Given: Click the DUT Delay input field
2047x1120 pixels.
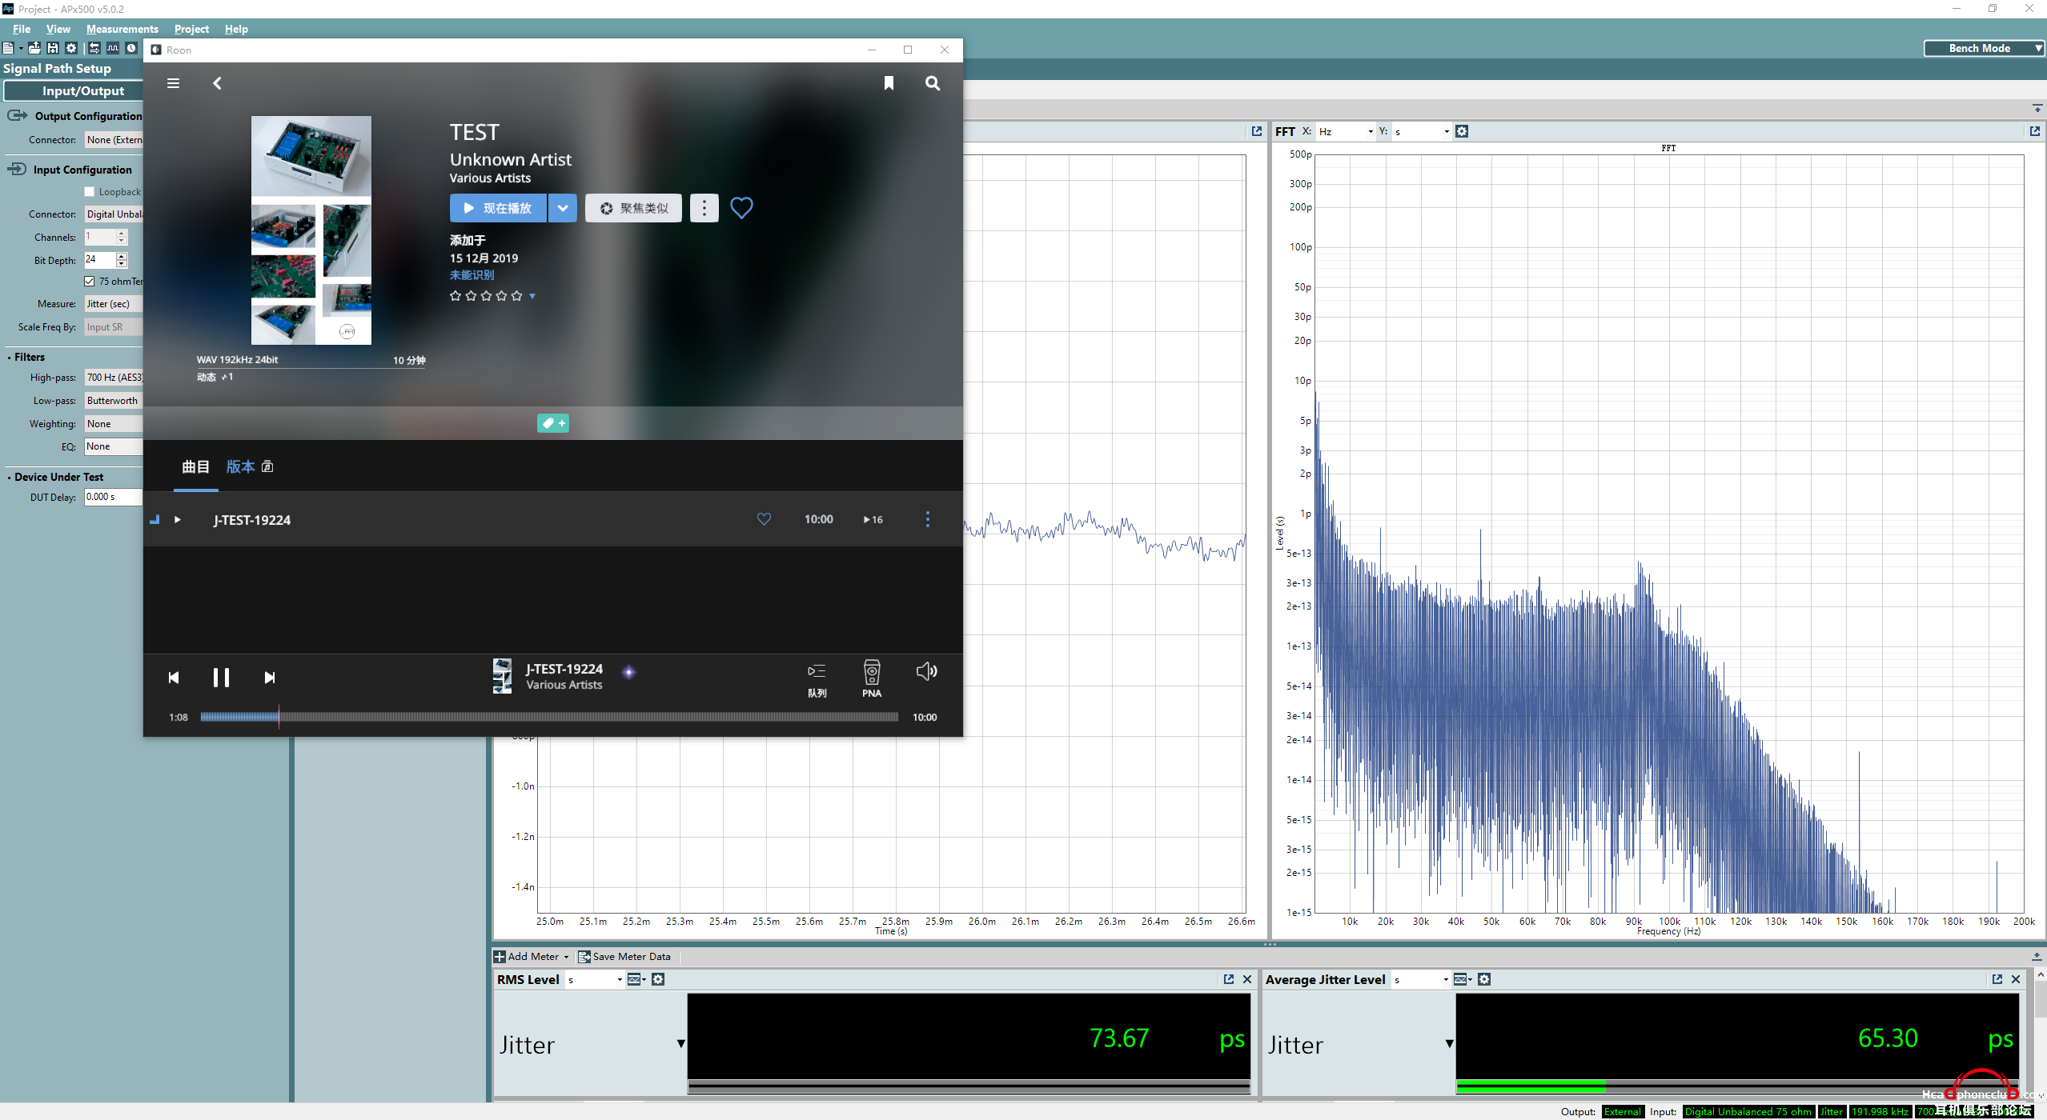Looking at the screenshot, I should click(x=114, y=497).
